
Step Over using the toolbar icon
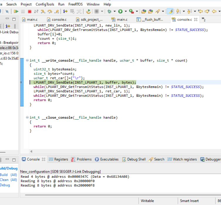(50, 11)
